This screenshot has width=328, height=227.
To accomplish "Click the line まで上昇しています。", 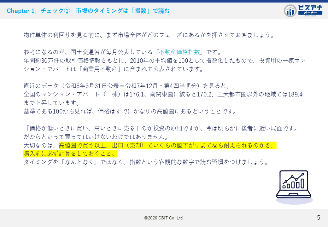I will pyautogui.click(x=52, y=103).
